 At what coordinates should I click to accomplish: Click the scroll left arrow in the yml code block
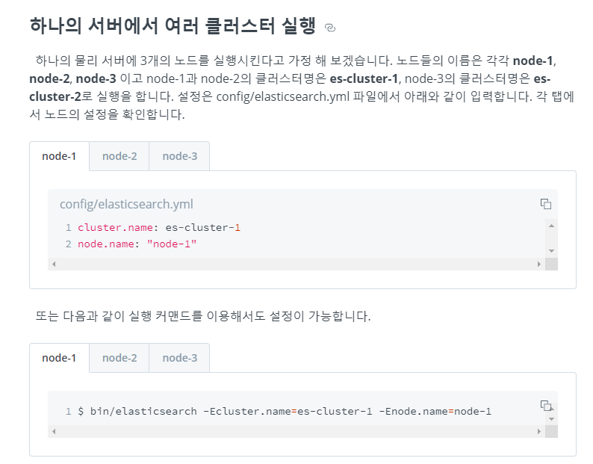coord(53,264)
